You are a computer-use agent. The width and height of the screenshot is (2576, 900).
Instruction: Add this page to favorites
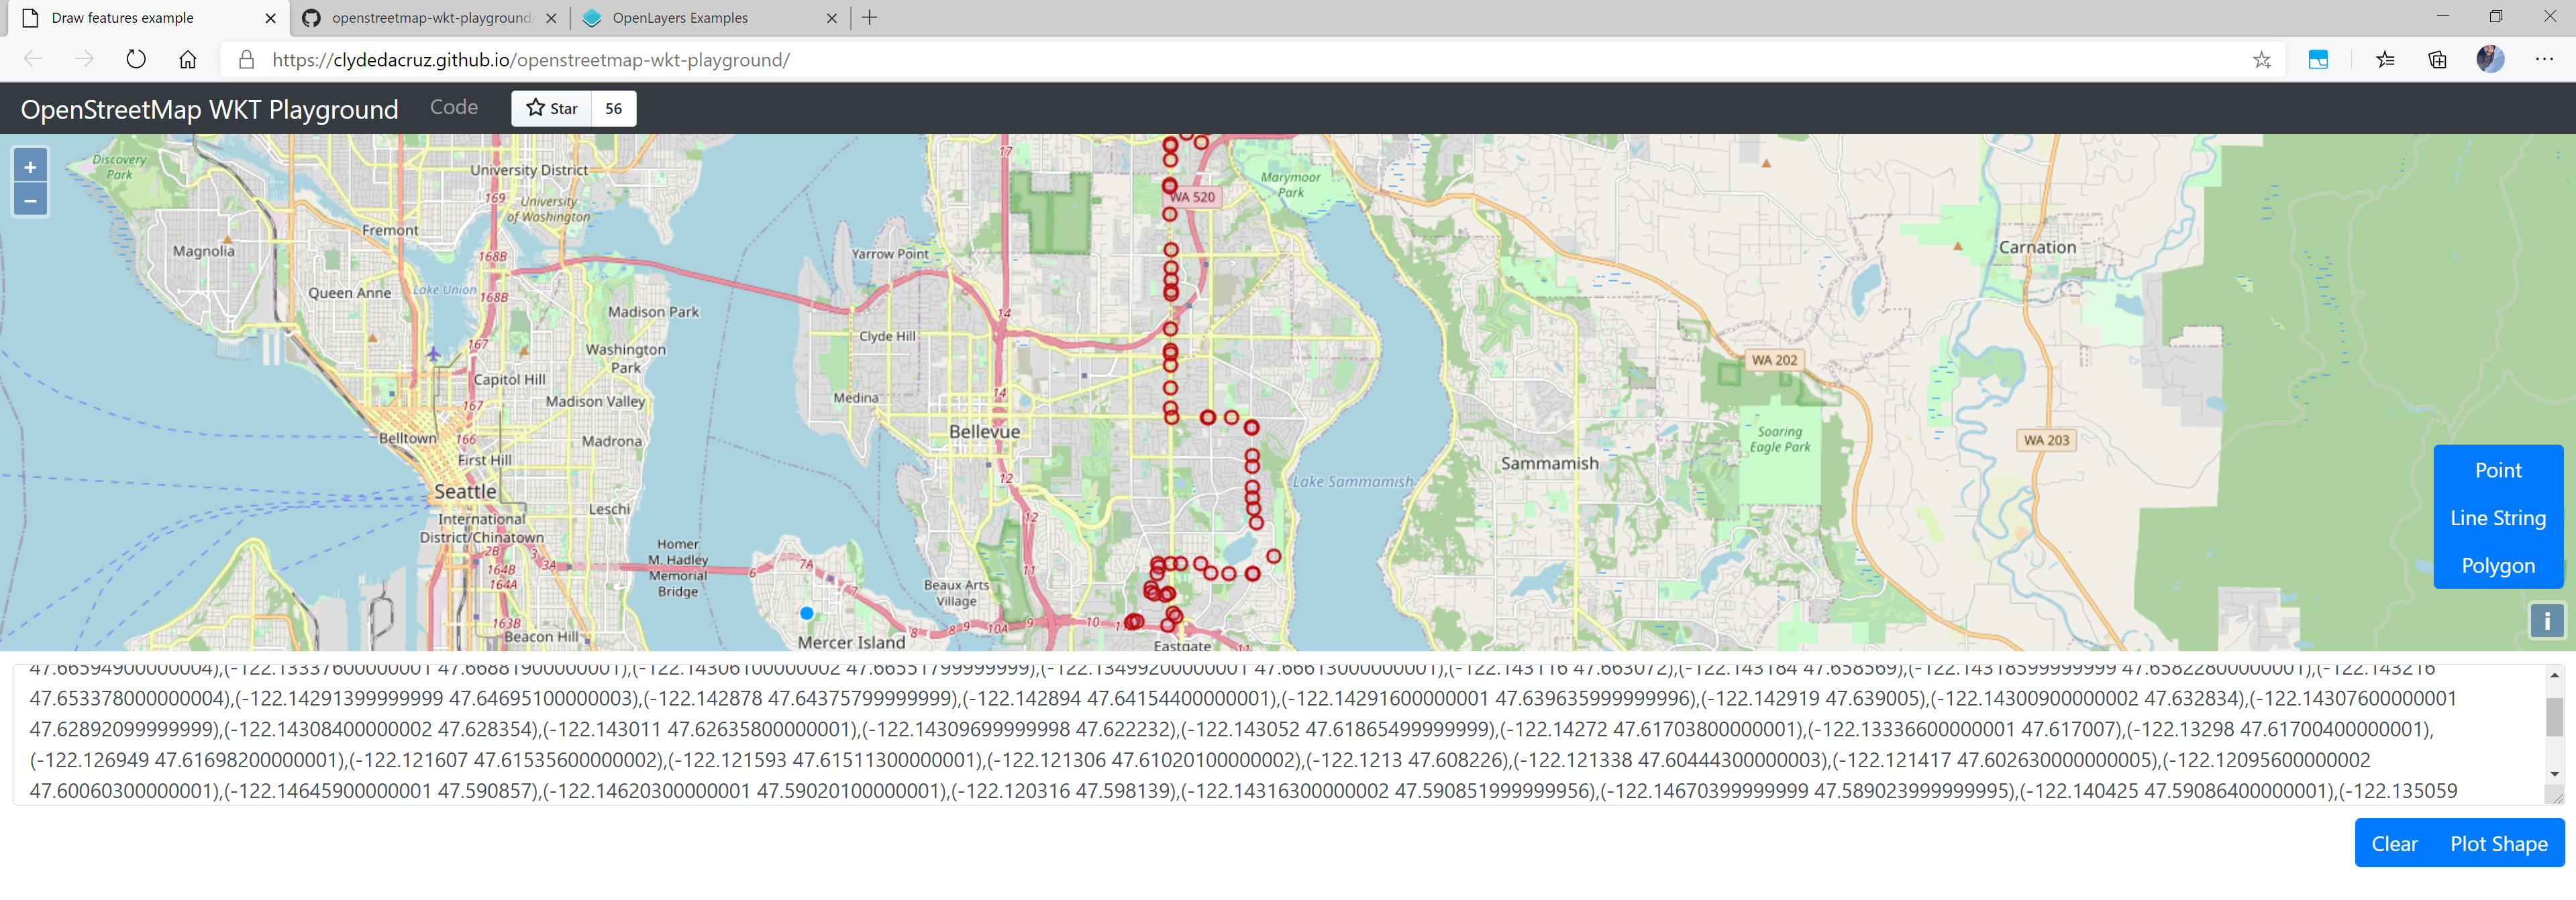[x=2261, y=60]
